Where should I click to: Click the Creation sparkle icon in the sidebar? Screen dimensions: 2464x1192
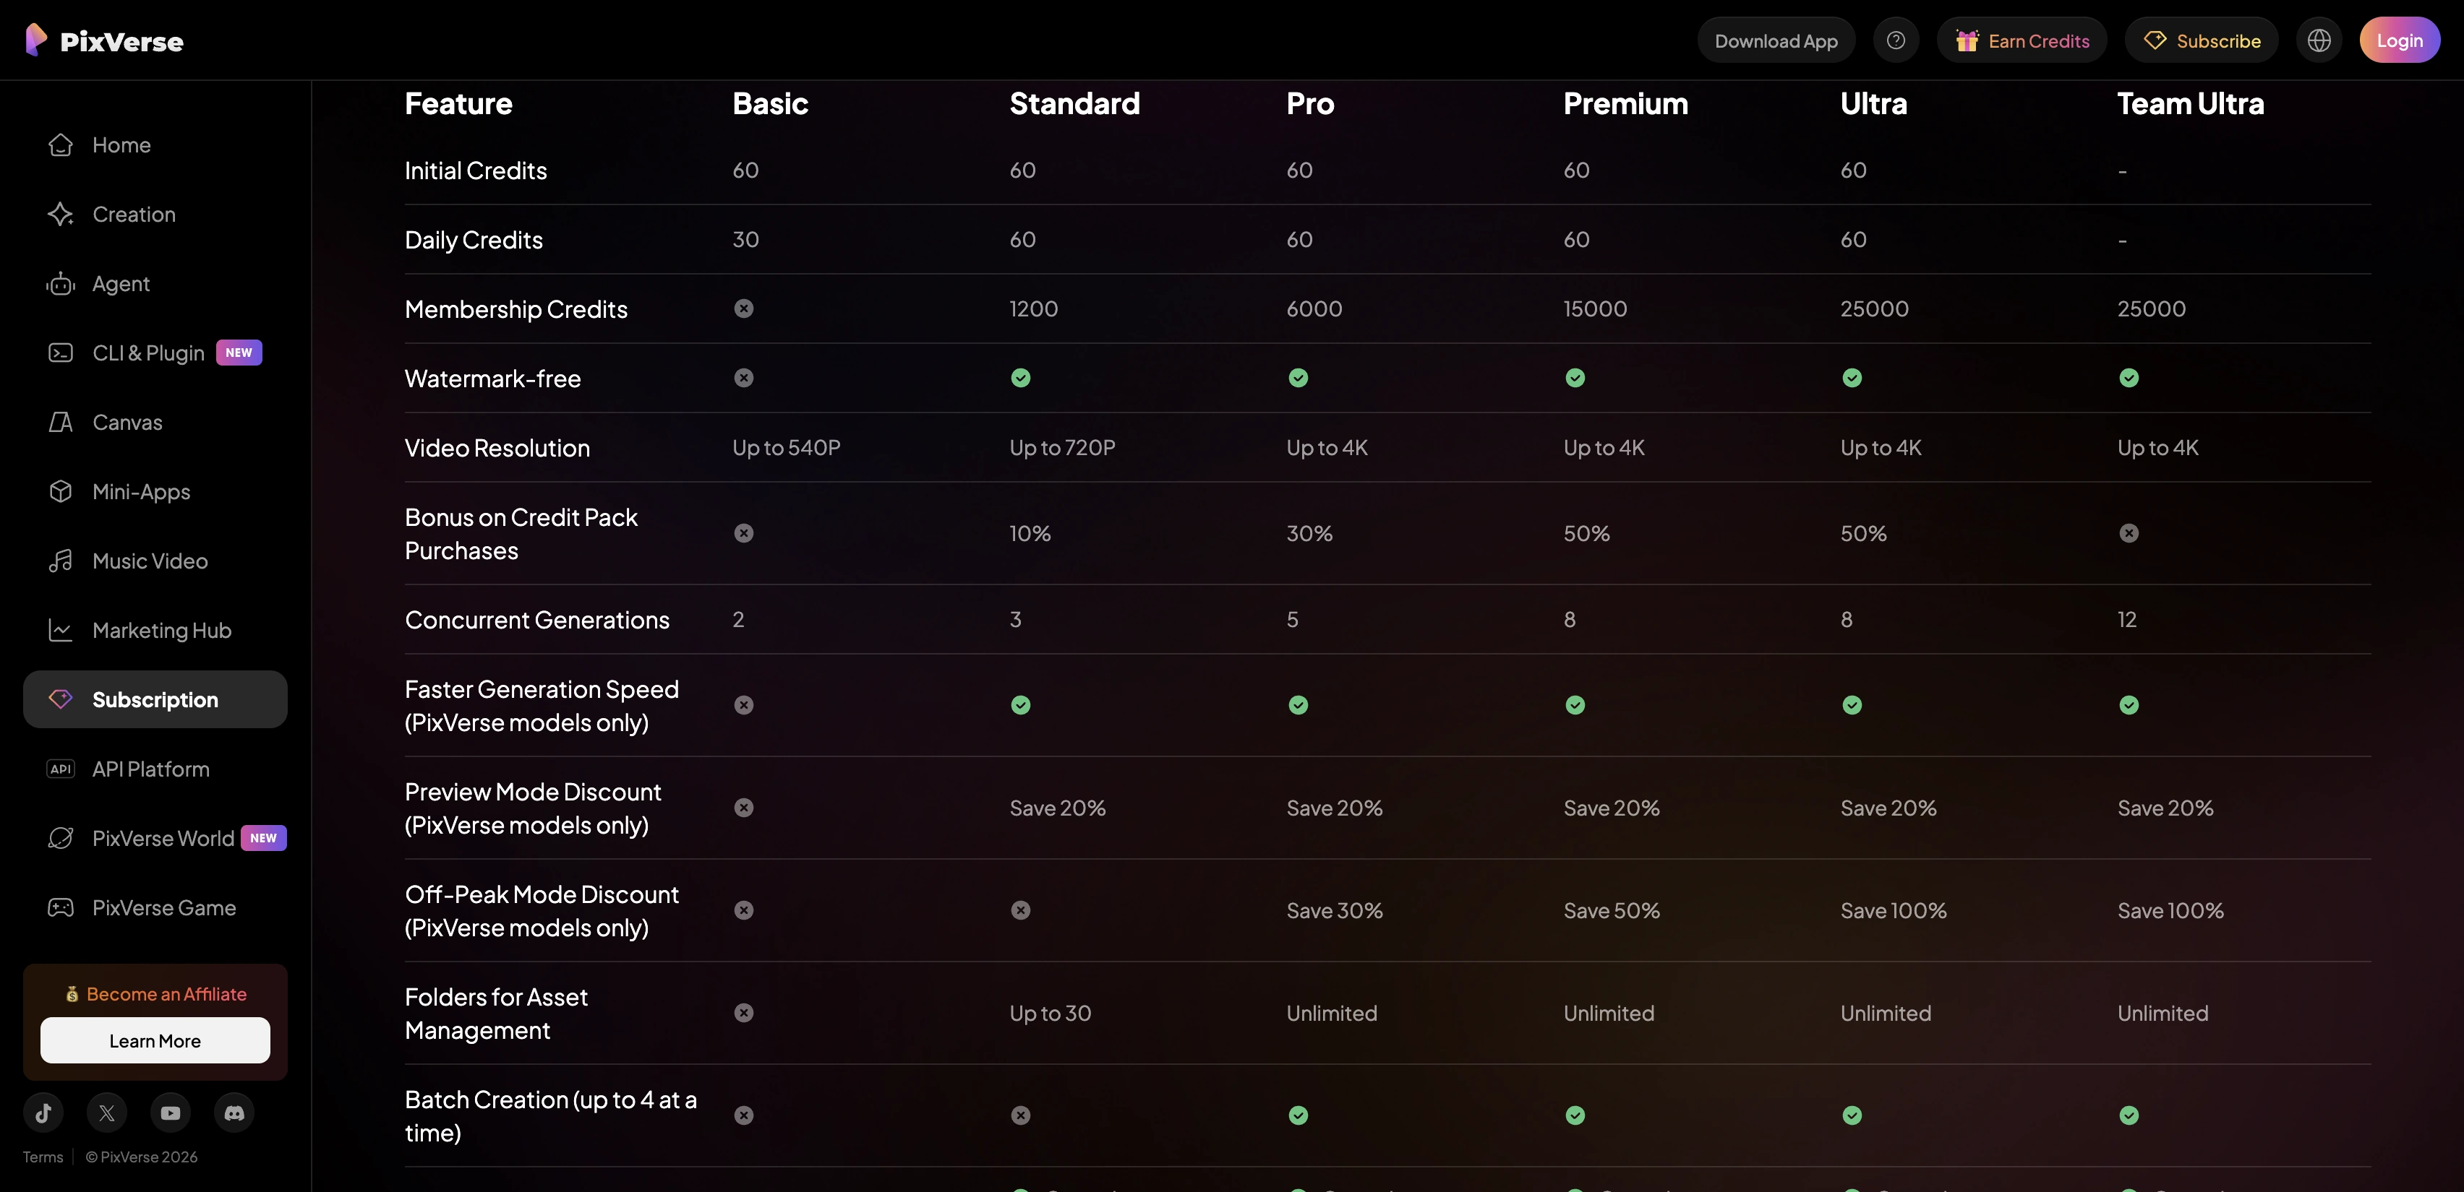point(60,214)
